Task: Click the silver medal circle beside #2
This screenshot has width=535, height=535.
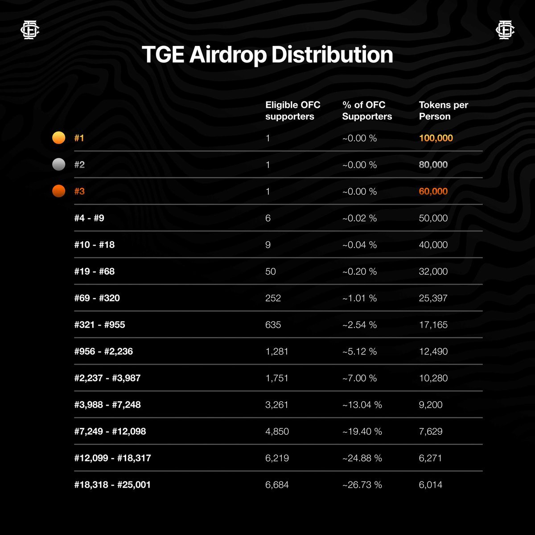Action: pyautogui.click(x=59, y=165)
